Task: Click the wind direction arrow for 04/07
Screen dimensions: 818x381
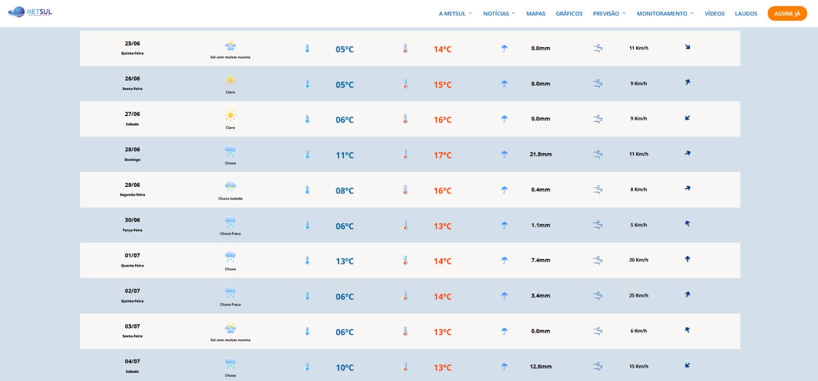Action: tap(688, 365)
